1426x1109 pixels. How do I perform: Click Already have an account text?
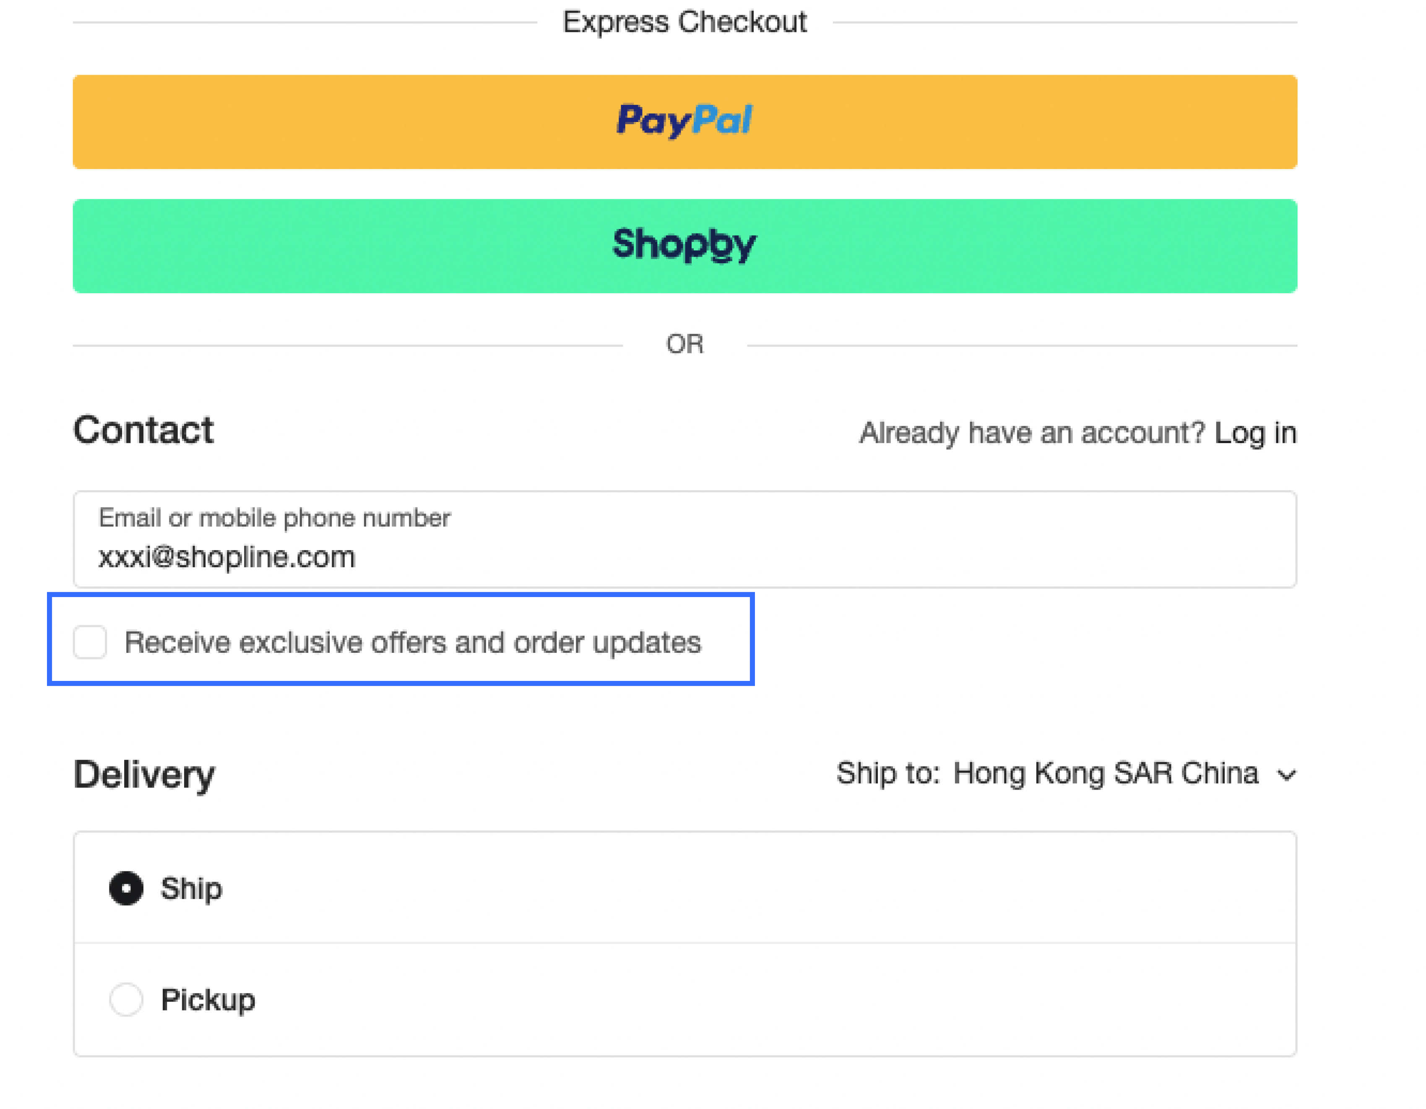tap(1032, 434)
